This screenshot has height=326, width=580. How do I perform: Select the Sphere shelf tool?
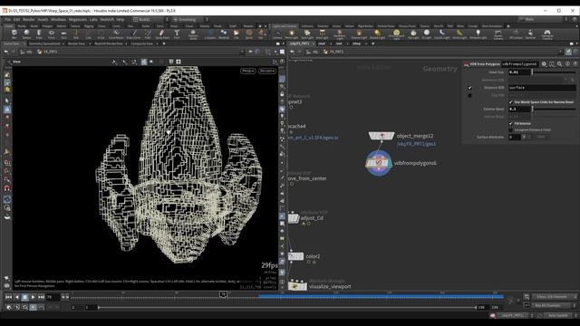tap(26, 34)
